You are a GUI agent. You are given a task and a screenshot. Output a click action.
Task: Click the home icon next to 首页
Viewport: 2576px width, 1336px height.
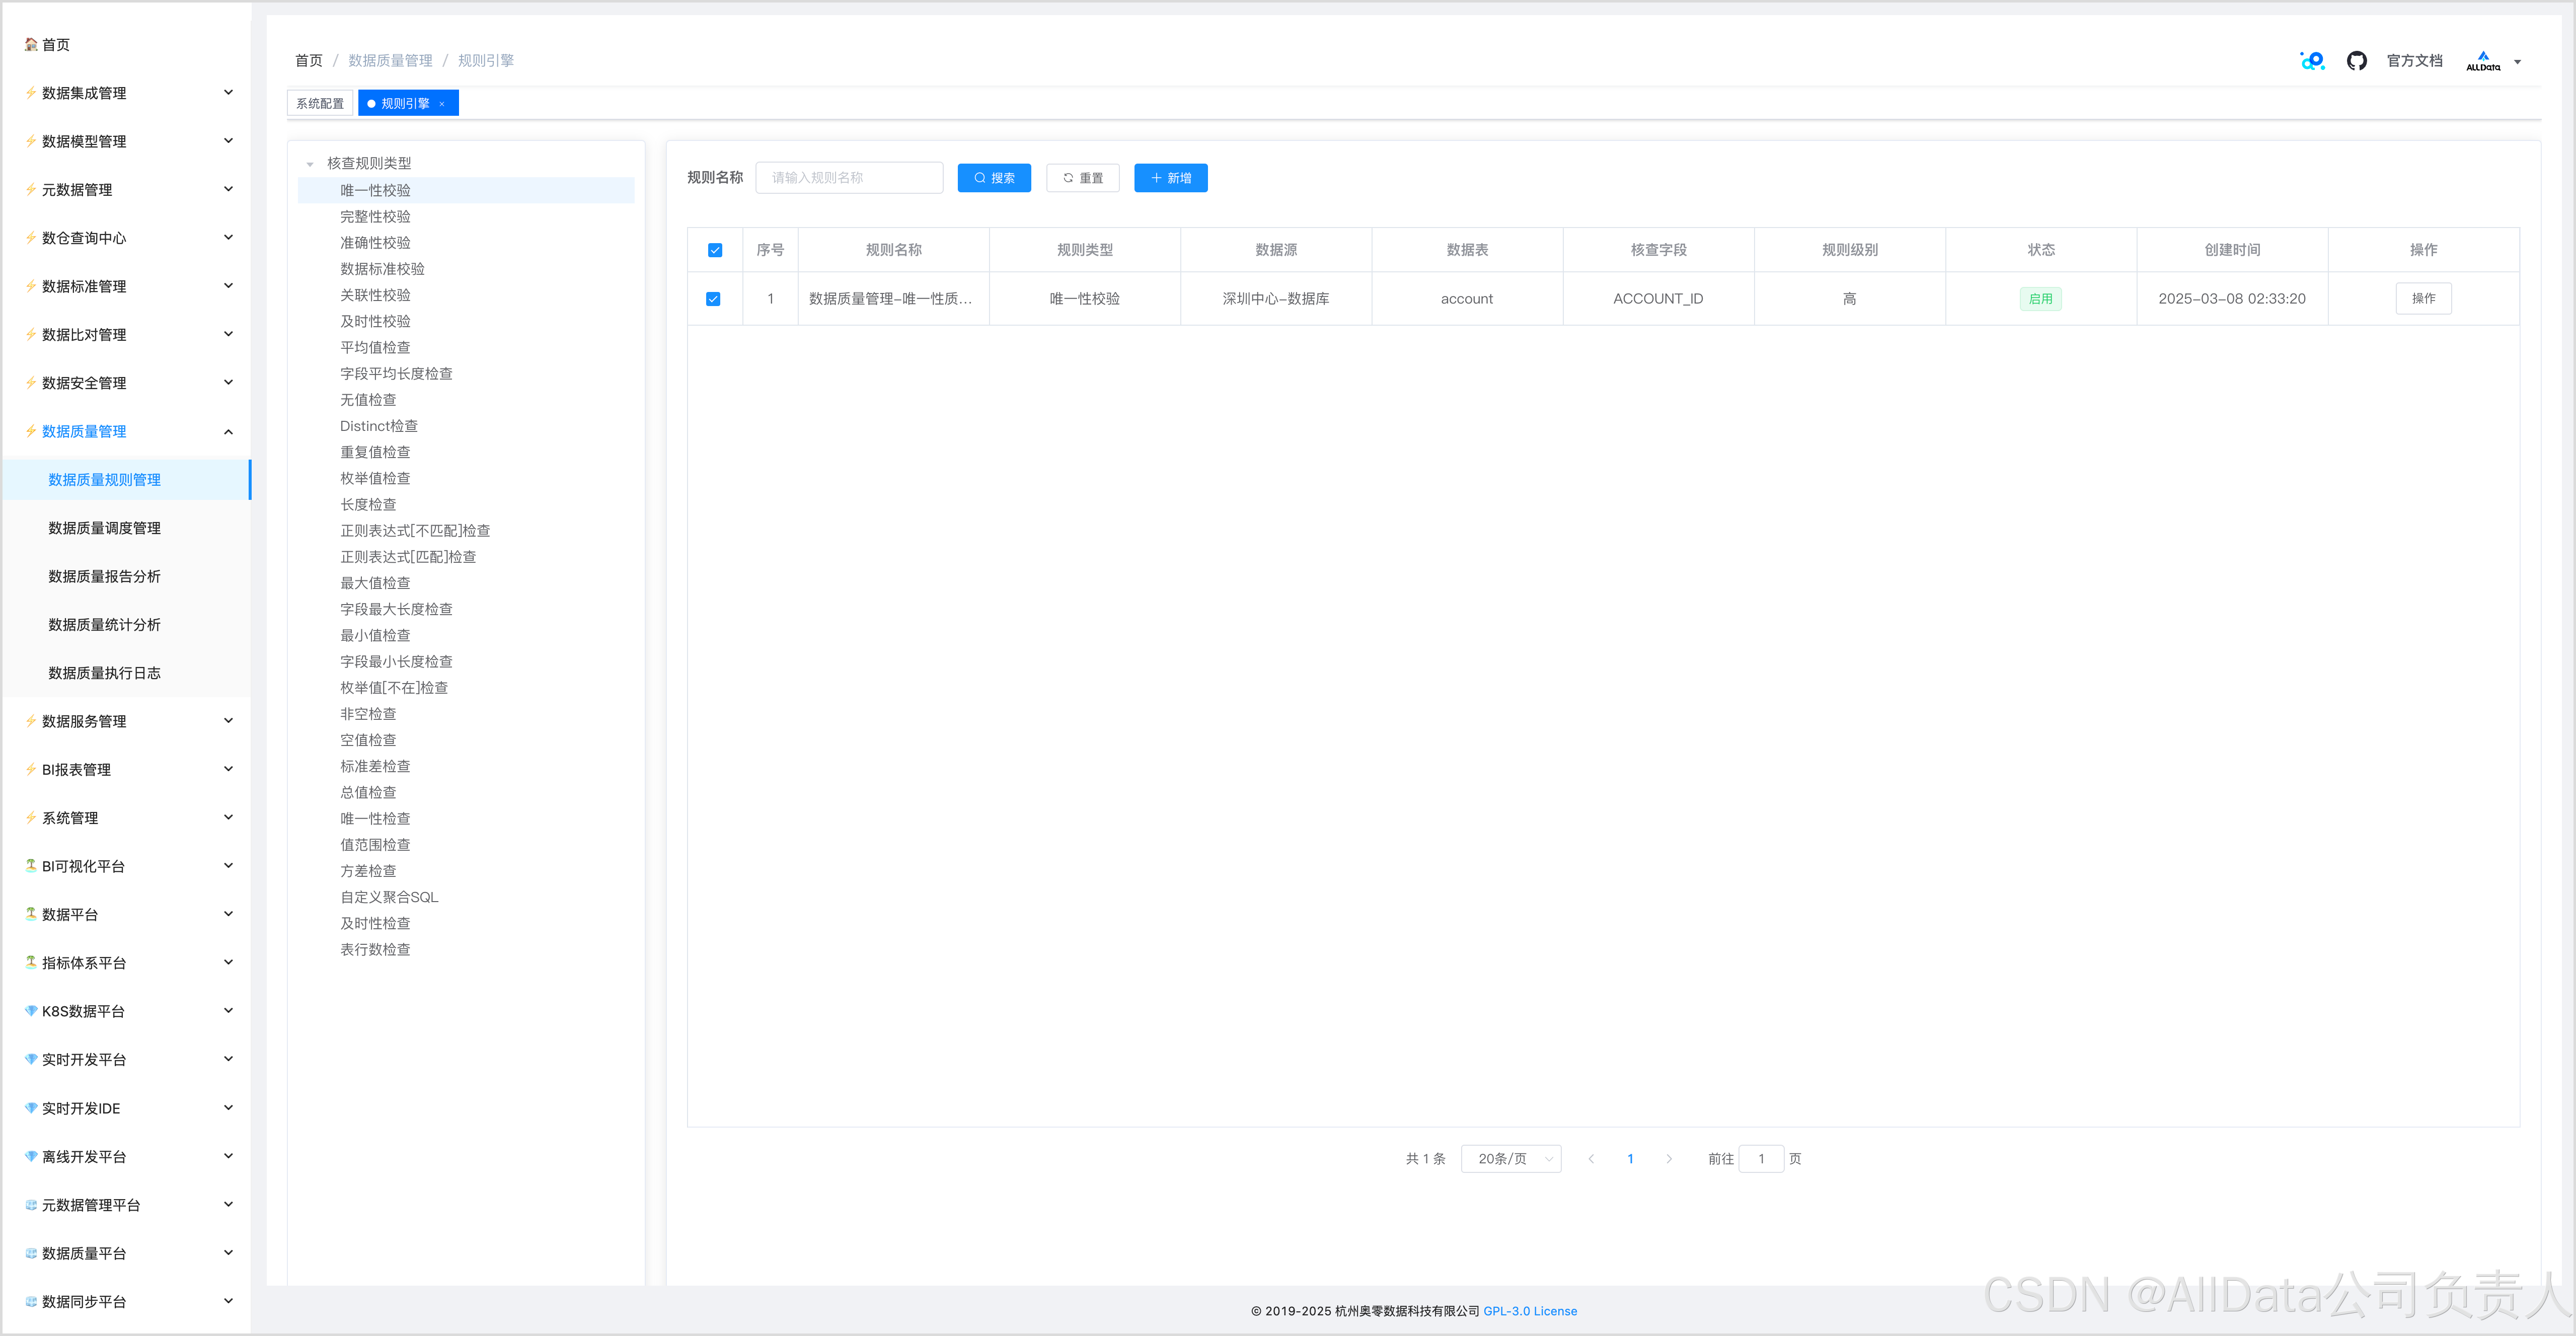click(x=31, y=44)
